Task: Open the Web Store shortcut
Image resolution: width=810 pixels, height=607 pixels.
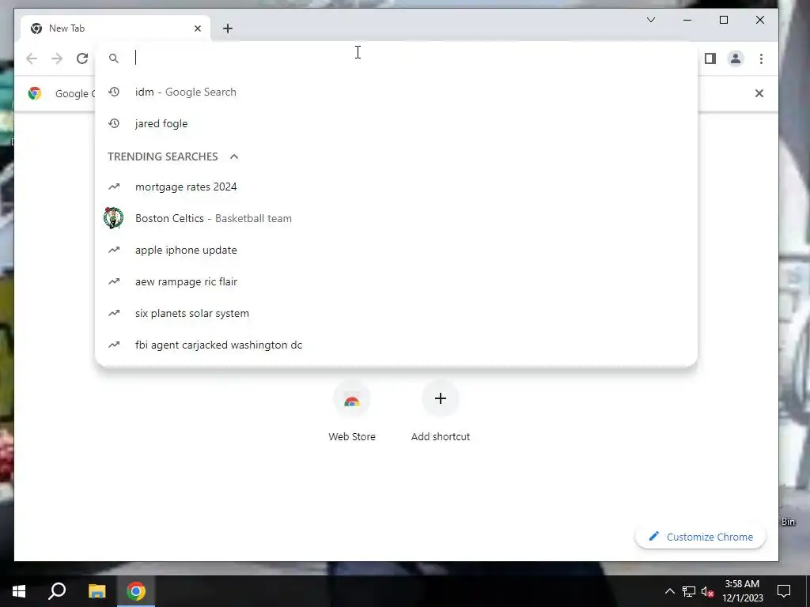Action: coord(352,412)
